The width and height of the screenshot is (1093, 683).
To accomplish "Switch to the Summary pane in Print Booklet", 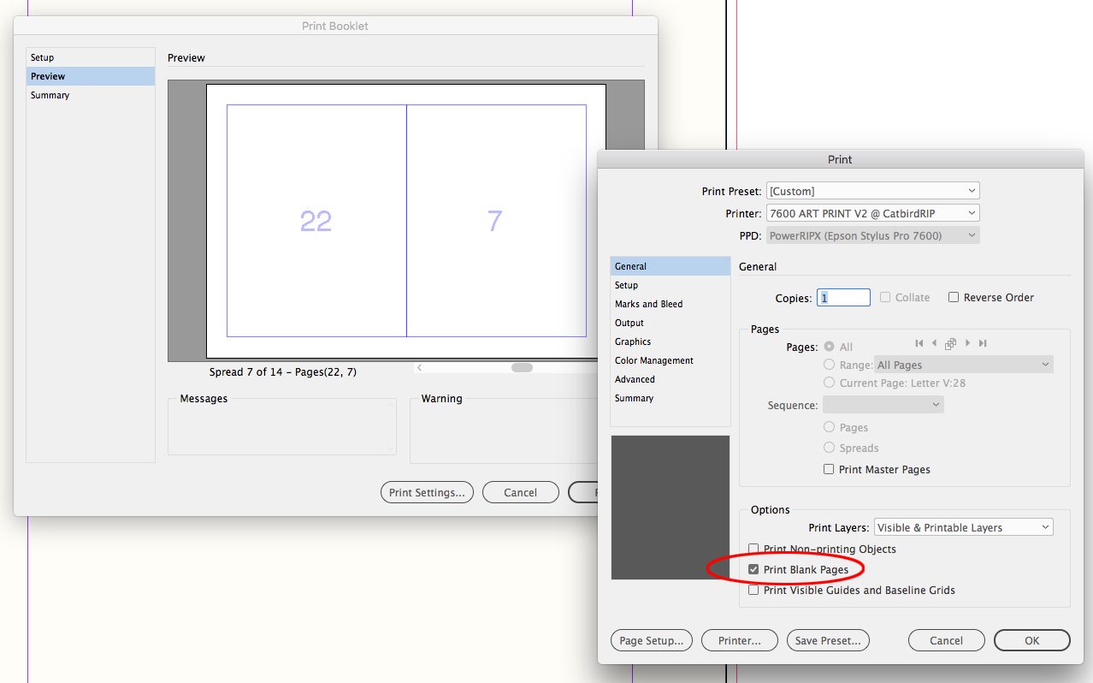I will [x=50, y=95].
